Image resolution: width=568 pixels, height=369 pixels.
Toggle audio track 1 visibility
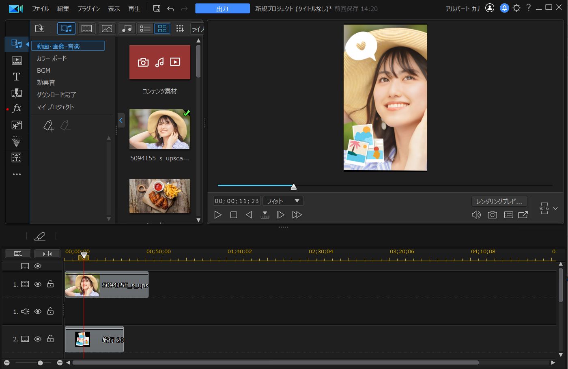point(38,311)
